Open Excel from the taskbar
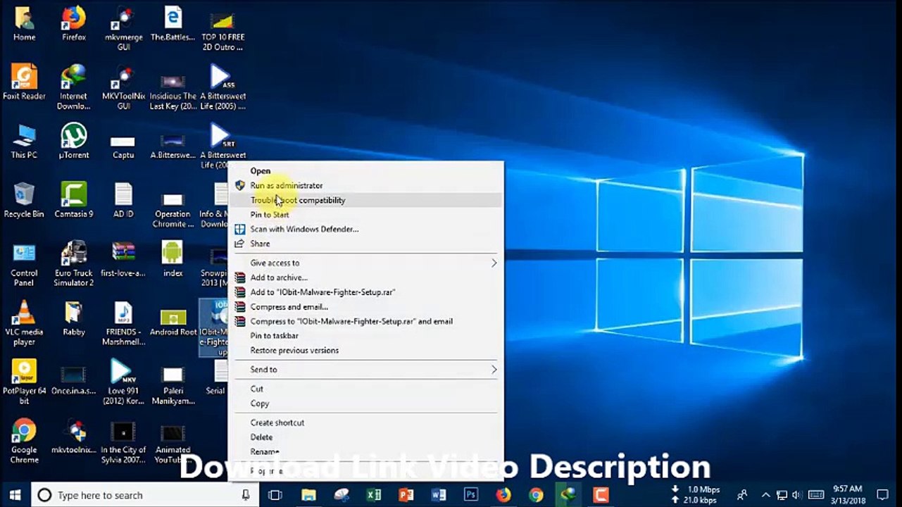 coord(374,495)
